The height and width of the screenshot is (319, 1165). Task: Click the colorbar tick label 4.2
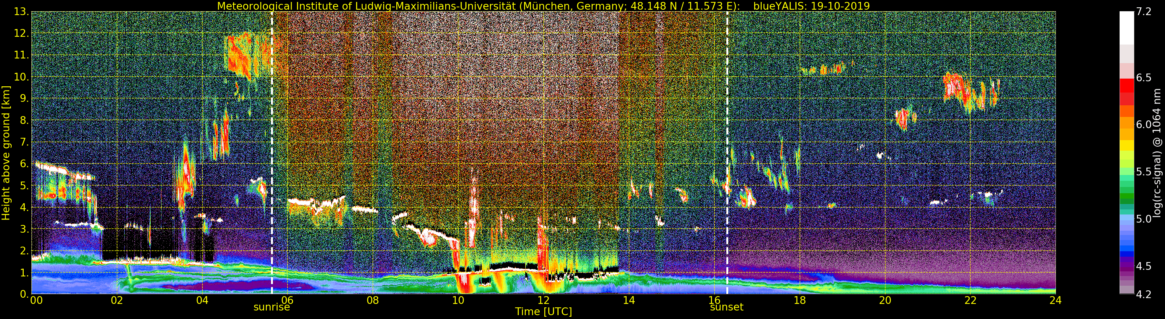coord(1143,295)
